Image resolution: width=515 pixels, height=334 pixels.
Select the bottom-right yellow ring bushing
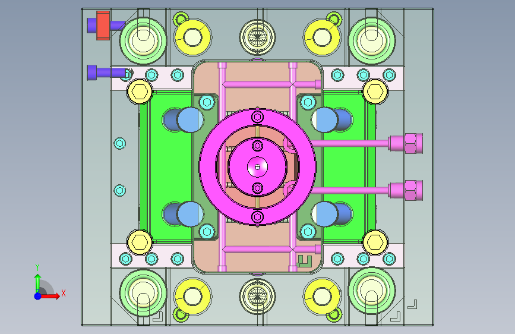tap(322, 296)
